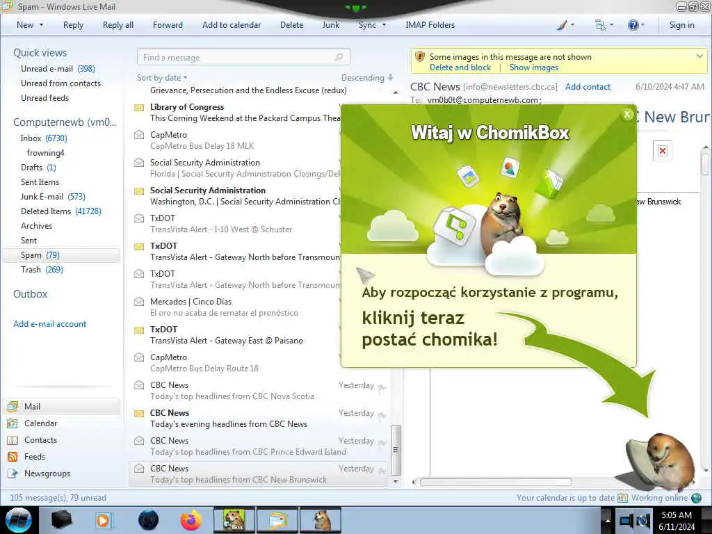This screenshot has height=534, width=712.
Task: Click the Library of Congress envelope icon
Action: coord(139,108)
